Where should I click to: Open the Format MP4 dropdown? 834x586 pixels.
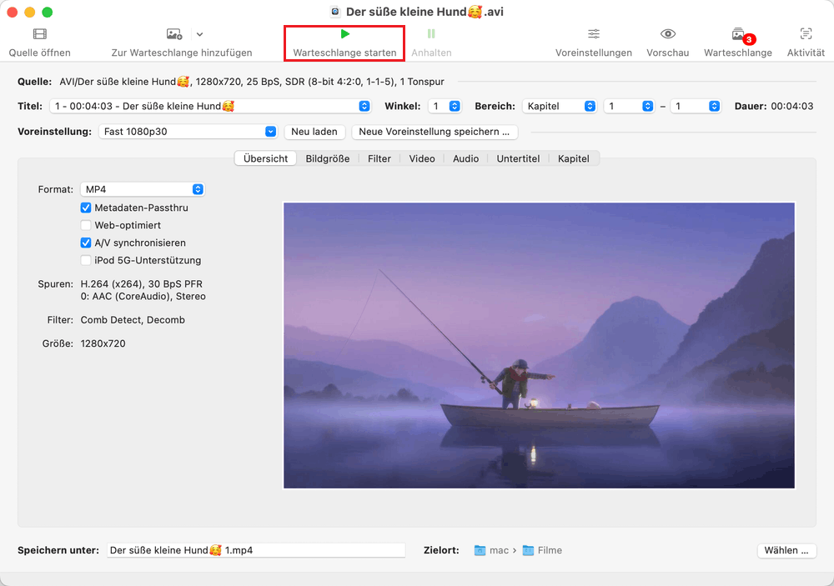[x=143, y=189]
